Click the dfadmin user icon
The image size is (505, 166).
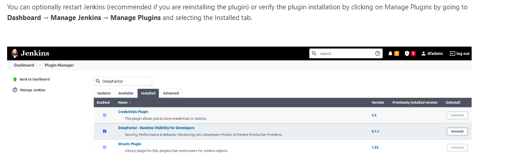point(424,54)
